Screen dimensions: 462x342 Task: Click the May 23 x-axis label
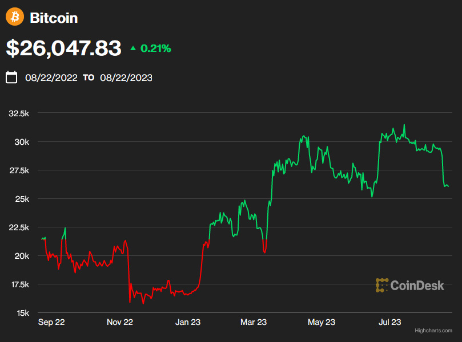[x=322, y=323]
